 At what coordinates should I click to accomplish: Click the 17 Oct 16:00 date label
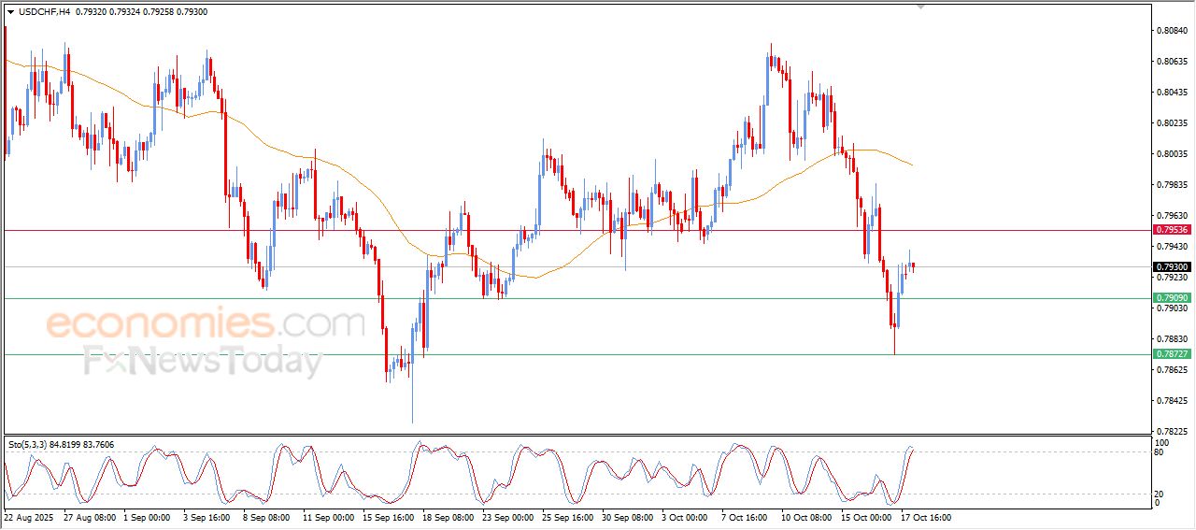click(x=925, y=517)
